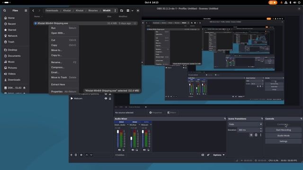Toggle monitoring icon on Desktop Audio channel
Screen dimensions: 303x170
[123, 150]
